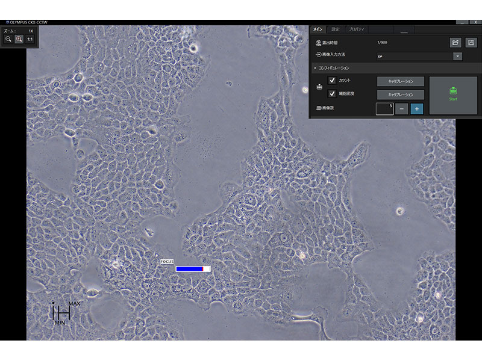This screenshot has height=361, width=482.
Task: Increase image count with plus button
Action: coord(416,108)
